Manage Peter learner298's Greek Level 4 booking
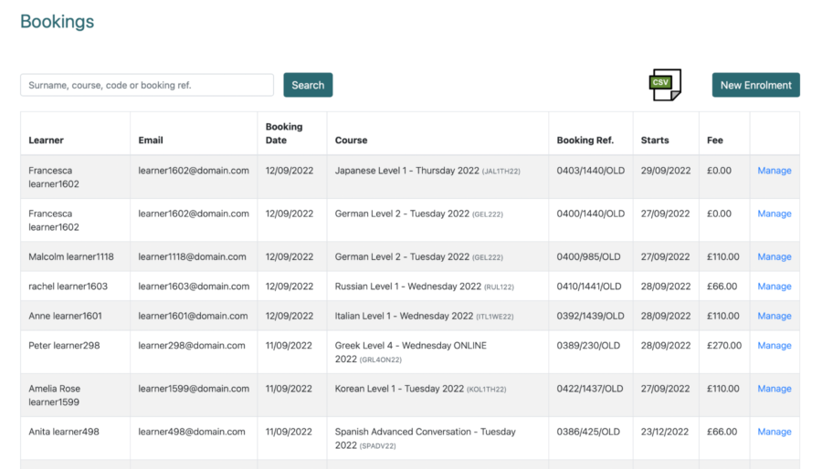The height and width of the screenshot is (469, 822). [x=774, y=346]
